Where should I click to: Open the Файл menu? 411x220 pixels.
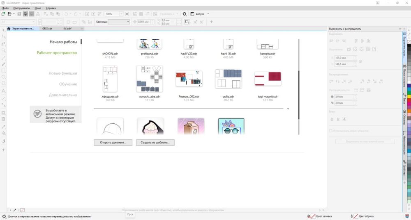pos(5,8)
